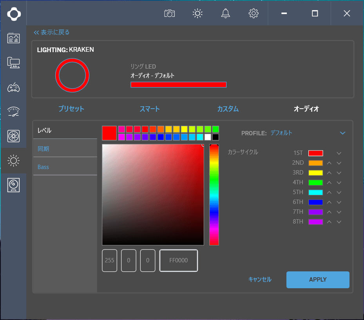
Task: Move 8TH color up with chevron
Action: pos(329,222)
